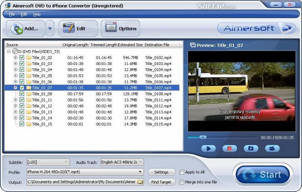Click the 00:17:59 original length cell
Image resolution: width=302 pixels, height=192 pixels.
[x=75, y=94]
